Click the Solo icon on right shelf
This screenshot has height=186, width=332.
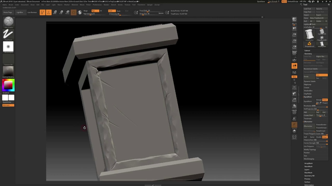click(294, 131)
